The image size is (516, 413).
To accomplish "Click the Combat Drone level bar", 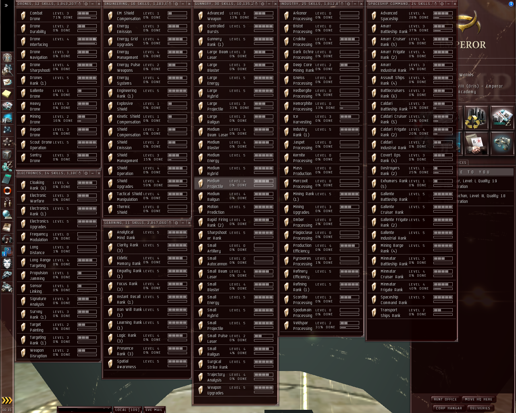I will (87, 13).
